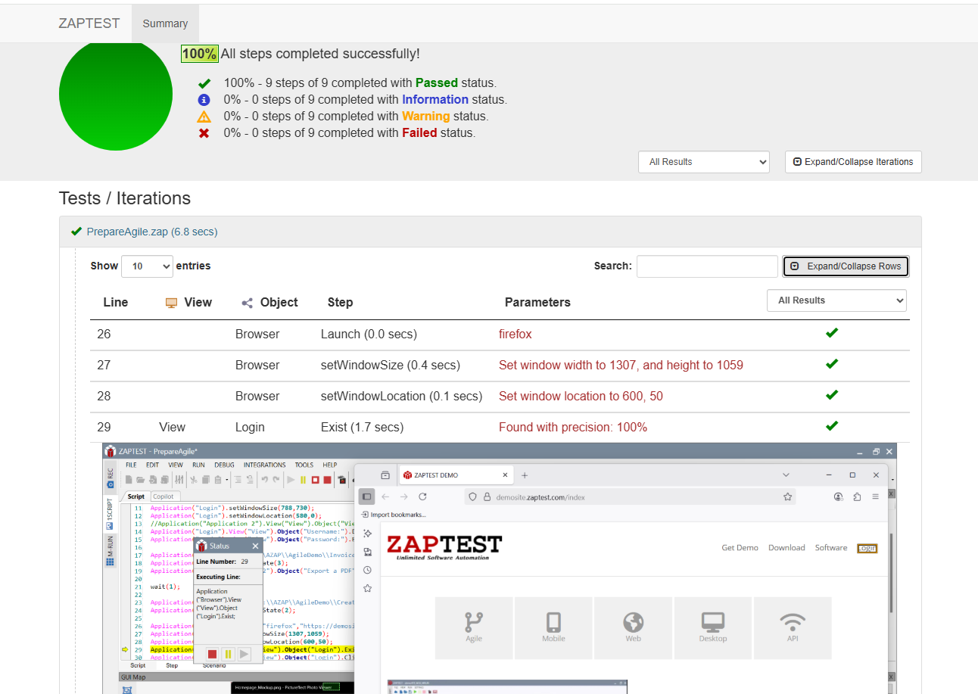Click the green pass check beside PrepareAgile.zap
The height and width of the screenshot is (694, 978).
76,232
